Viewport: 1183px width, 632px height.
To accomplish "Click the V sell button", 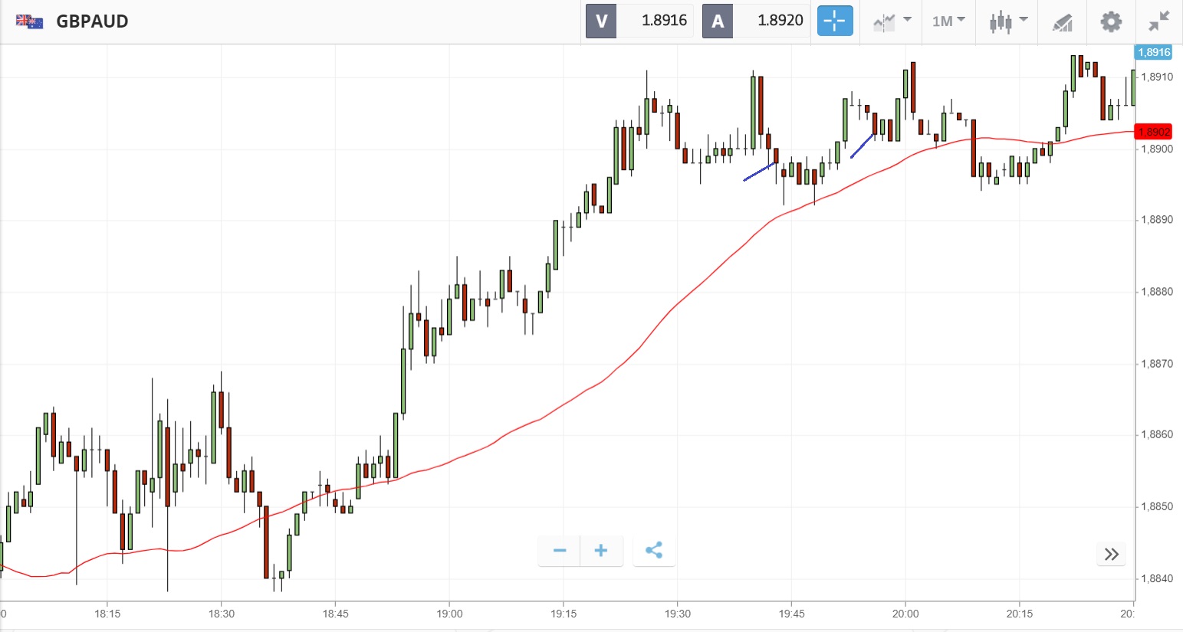I will (x=601, y=21).
